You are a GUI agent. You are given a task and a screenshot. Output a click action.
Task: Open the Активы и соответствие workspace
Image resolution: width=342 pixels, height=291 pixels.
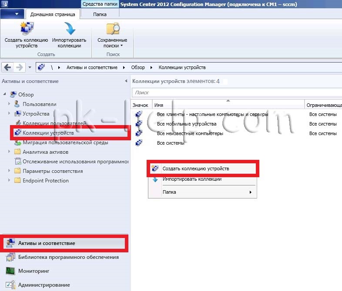pos(64,243)
